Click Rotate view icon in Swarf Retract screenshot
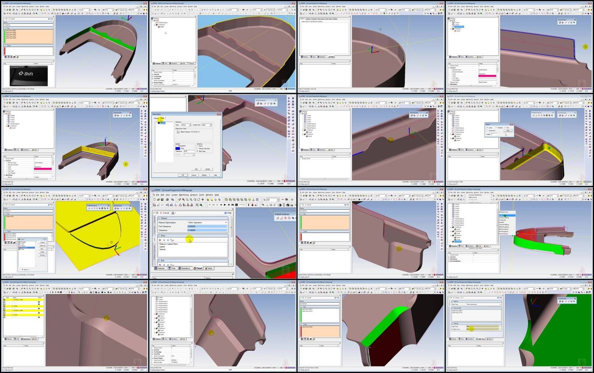 point(199,199)
